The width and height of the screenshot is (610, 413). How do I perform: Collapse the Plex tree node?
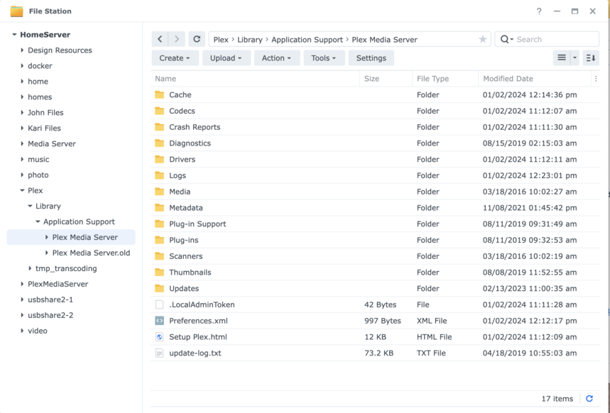pos(22,191)
